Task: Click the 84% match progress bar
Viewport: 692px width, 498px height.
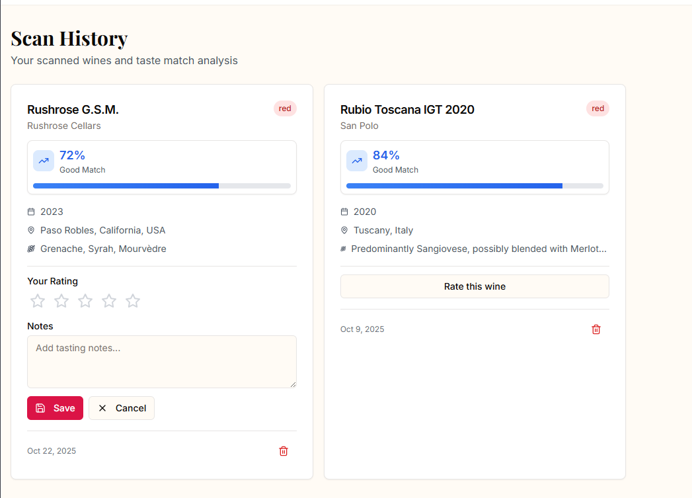Action: [x=475, y=186]
